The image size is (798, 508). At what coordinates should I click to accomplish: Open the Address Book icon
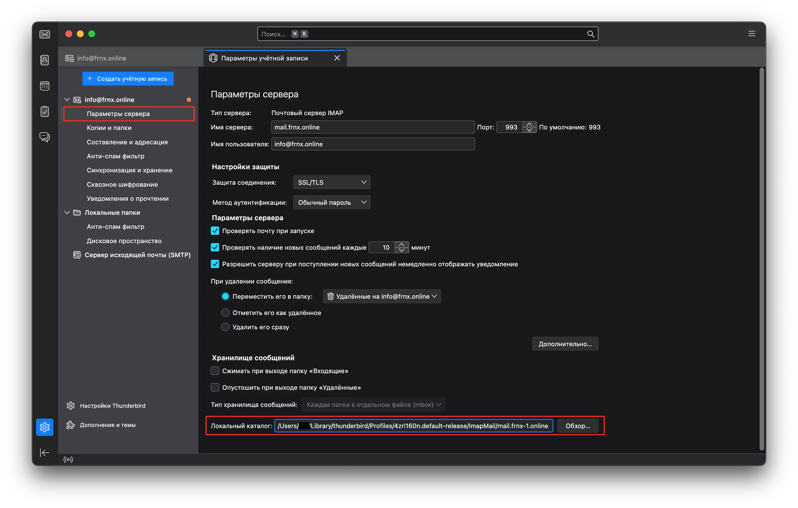click(44, 60)
